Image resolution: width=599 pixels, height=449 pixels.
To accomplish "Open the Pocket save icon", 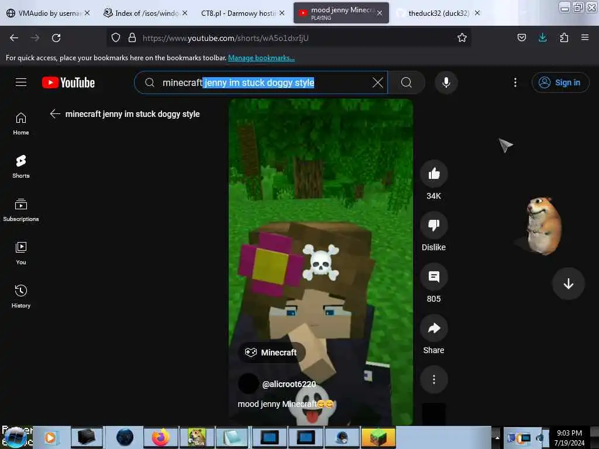I will tap(521, 37).
